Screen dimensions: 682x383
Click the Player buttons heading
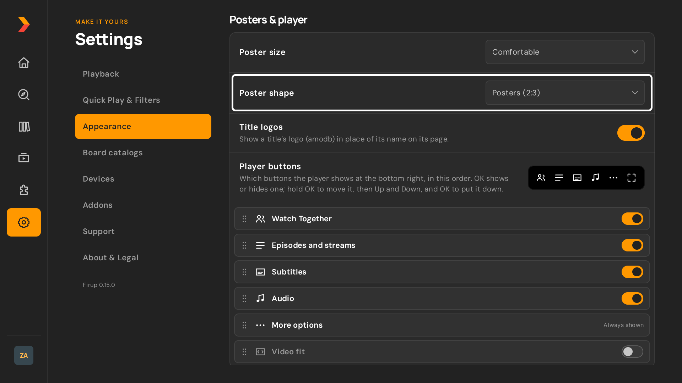tap(270, 167)
